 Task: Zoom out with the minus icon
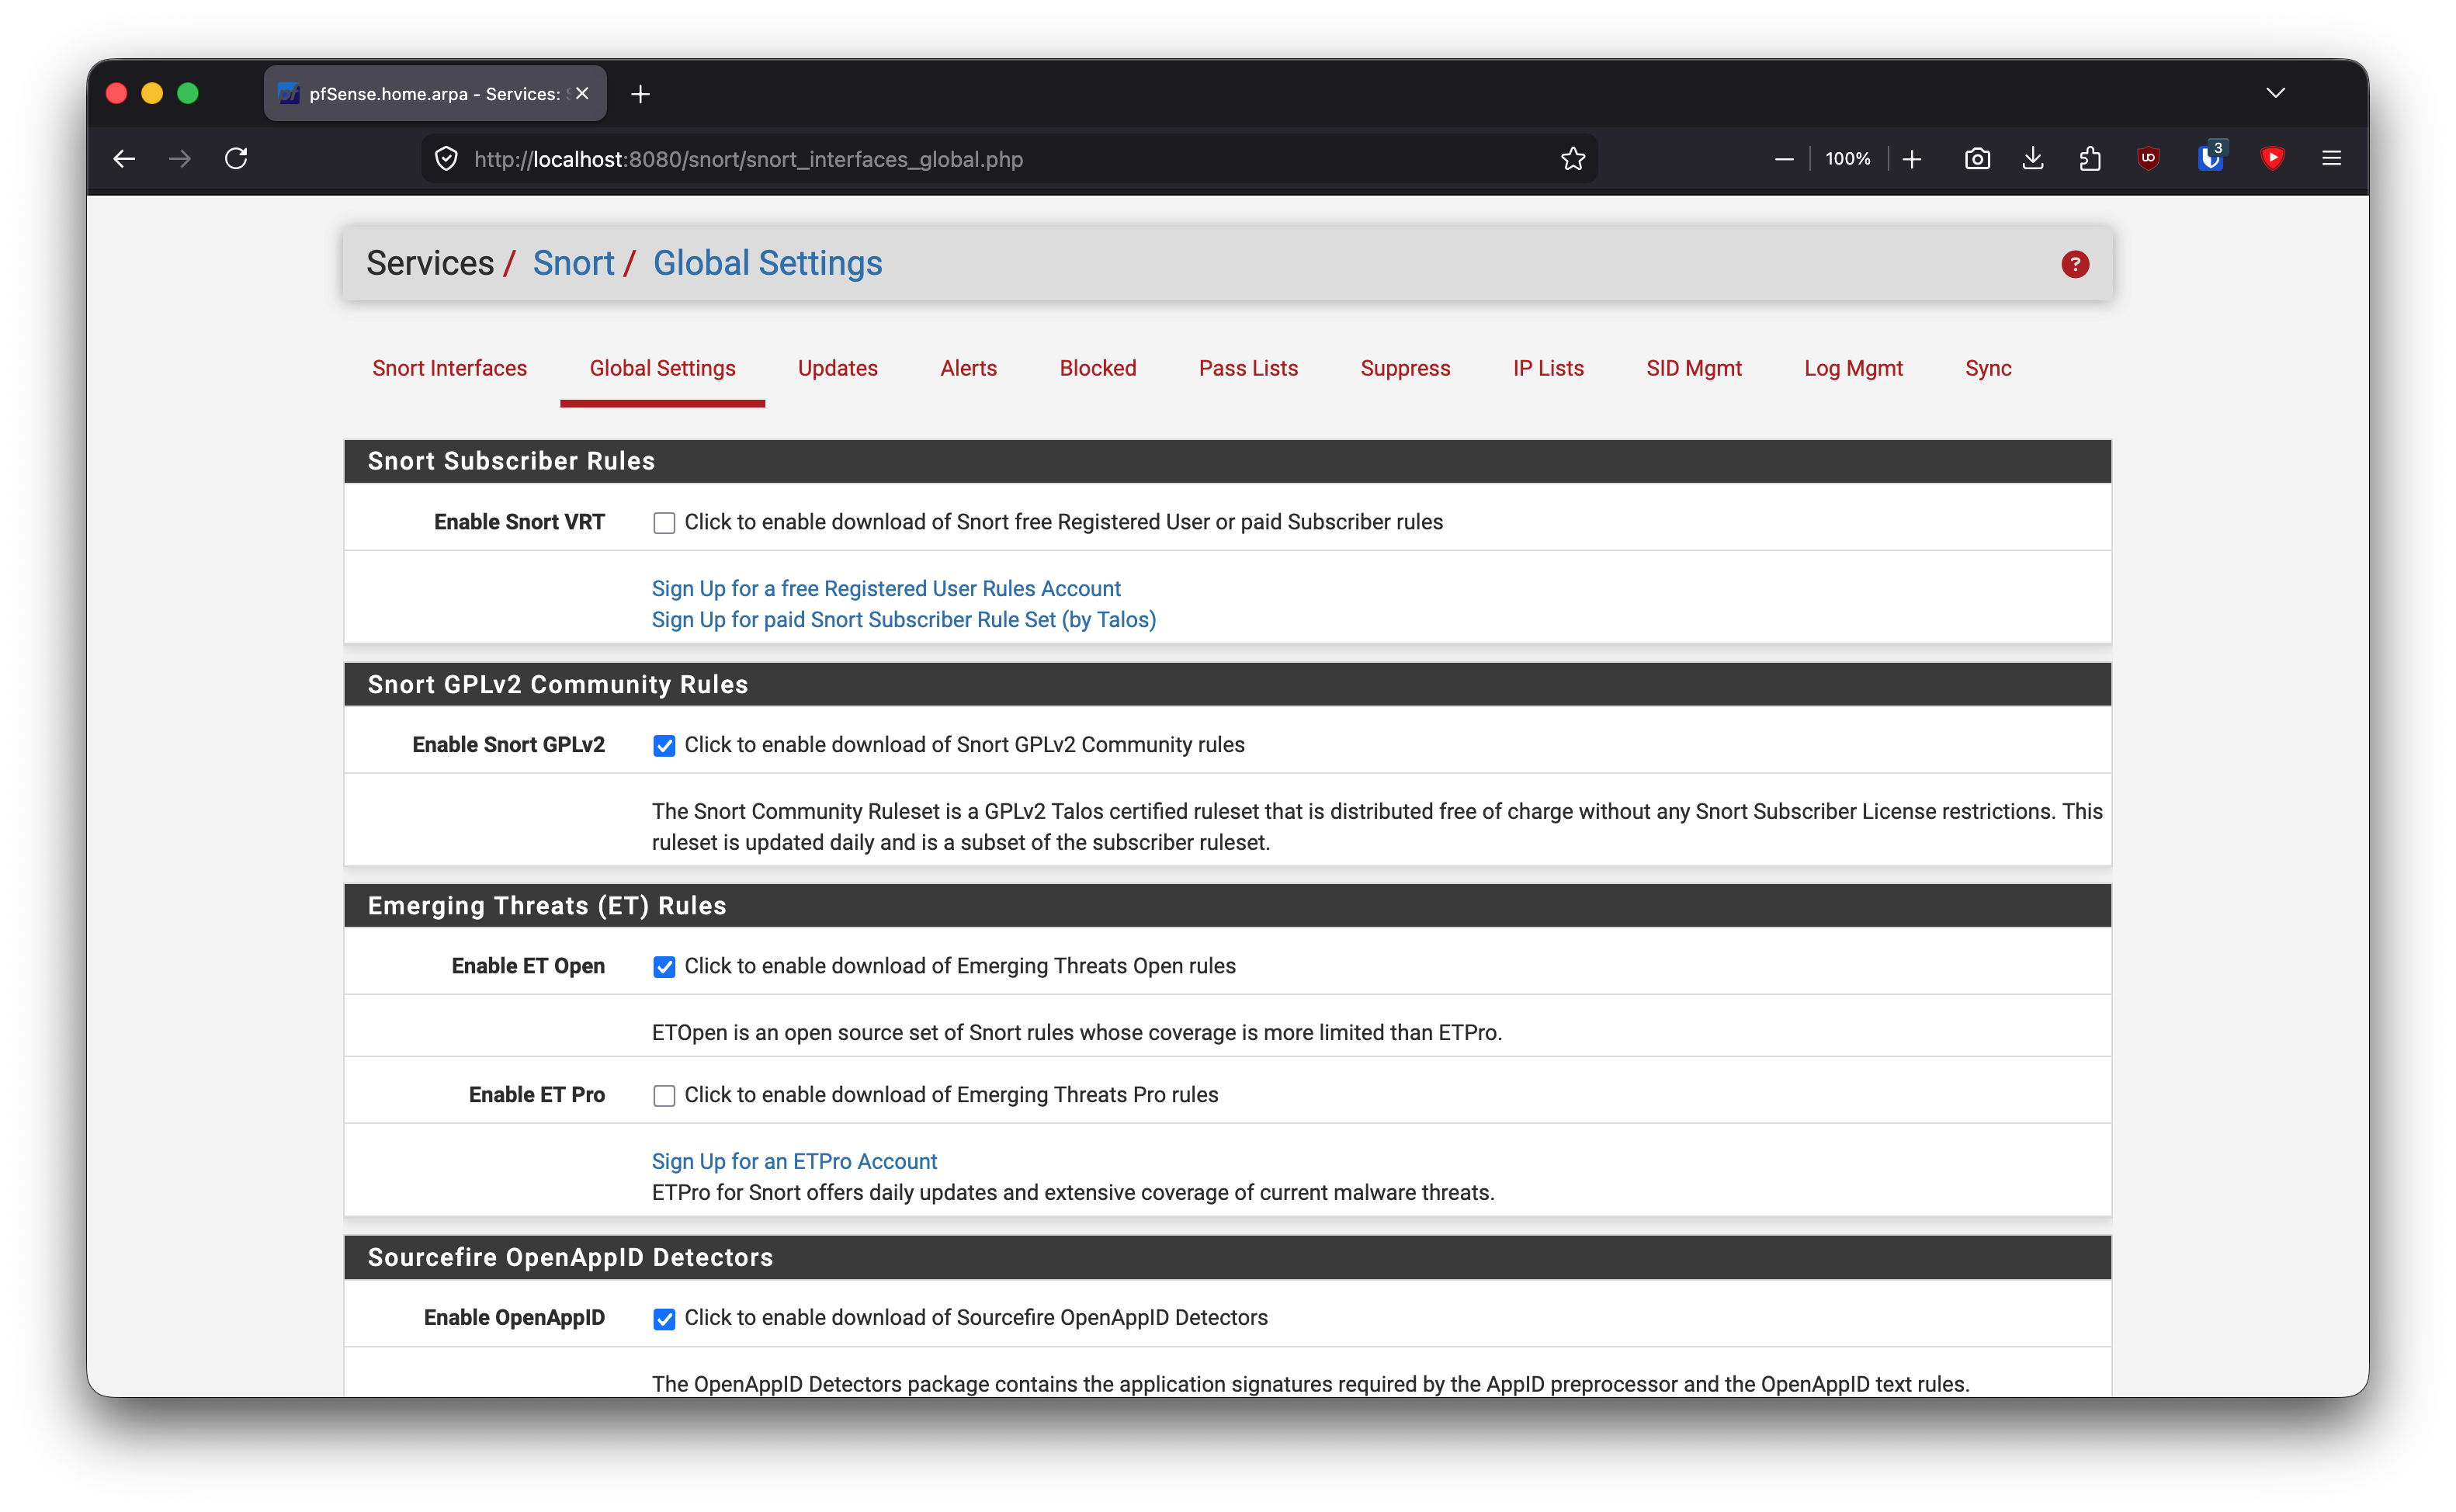tap(1784, 159)
